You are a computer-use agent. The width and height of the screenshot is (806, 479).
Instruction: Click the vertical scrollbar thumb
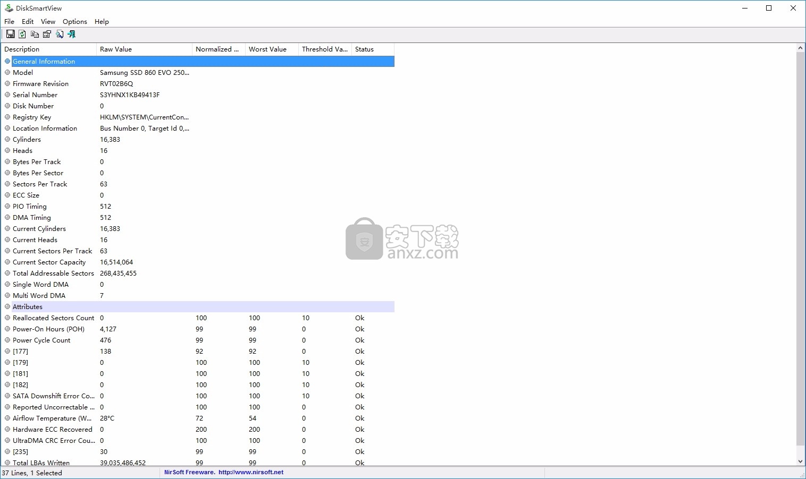[801, 249]
